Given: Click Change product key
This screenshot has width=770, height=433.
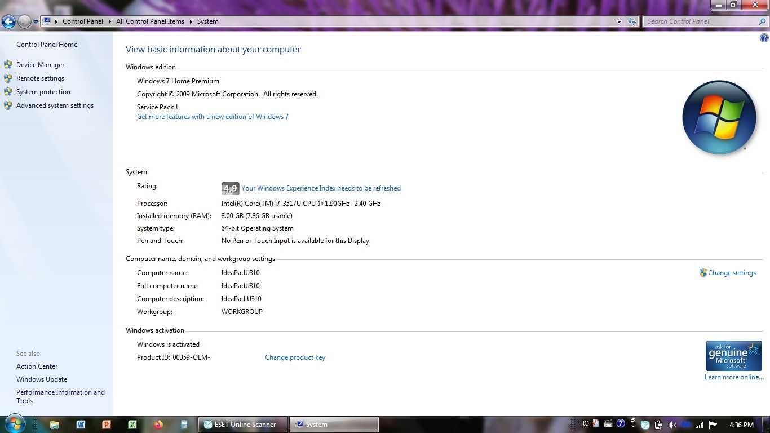Looking at the screenshot, I should (295, 357).
